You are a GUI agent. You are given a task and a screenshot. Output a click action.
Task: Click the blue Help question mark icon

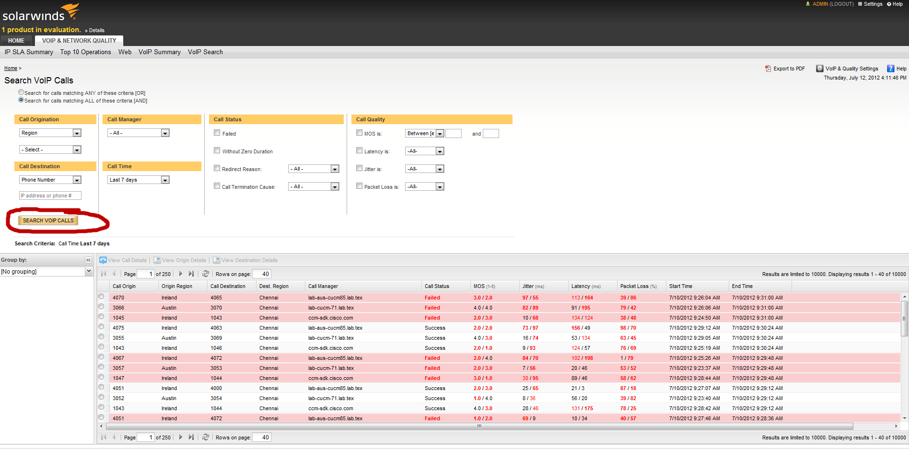(x=891, y=69)
